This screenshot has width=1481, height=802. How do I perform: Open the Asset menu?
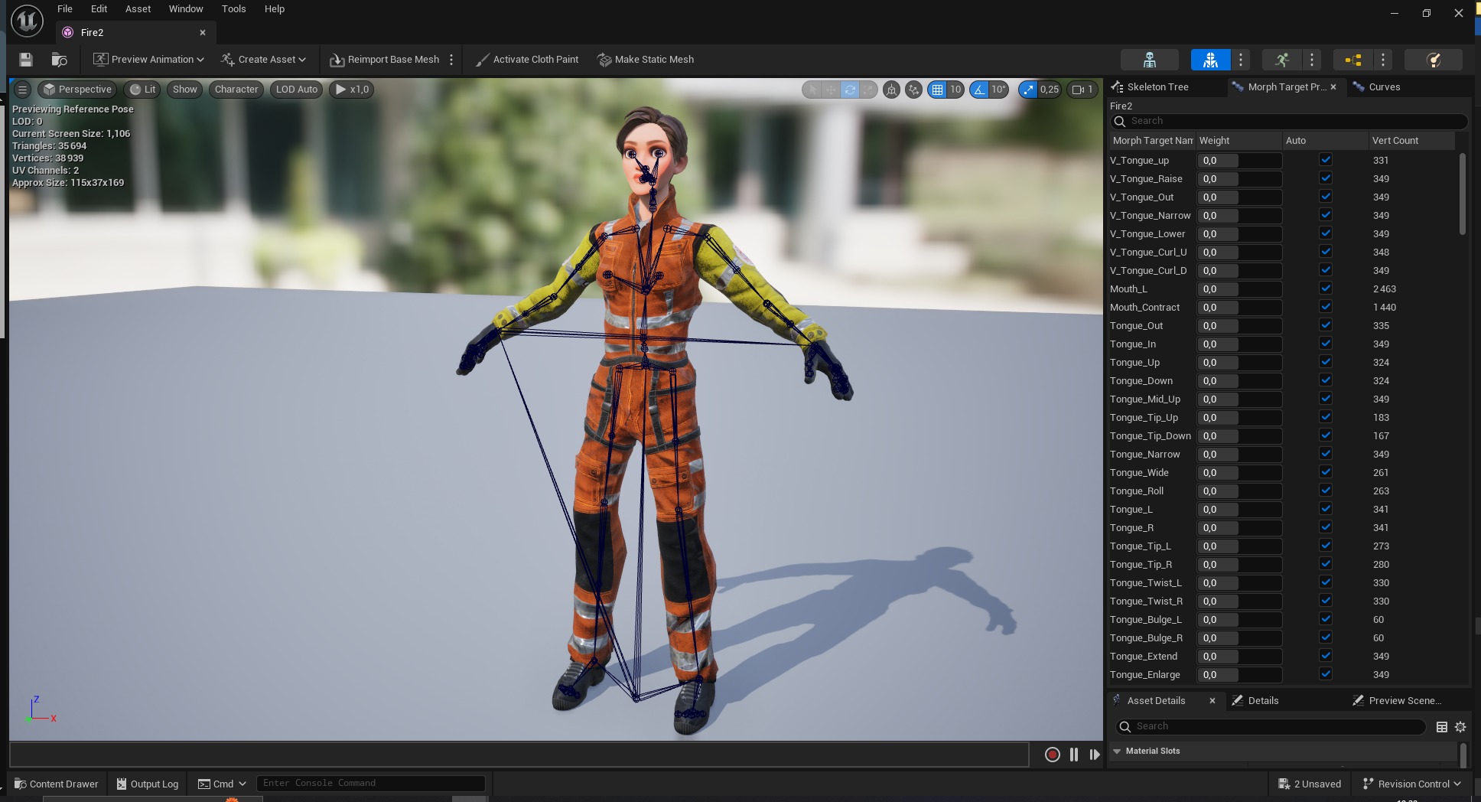(138, 9)
